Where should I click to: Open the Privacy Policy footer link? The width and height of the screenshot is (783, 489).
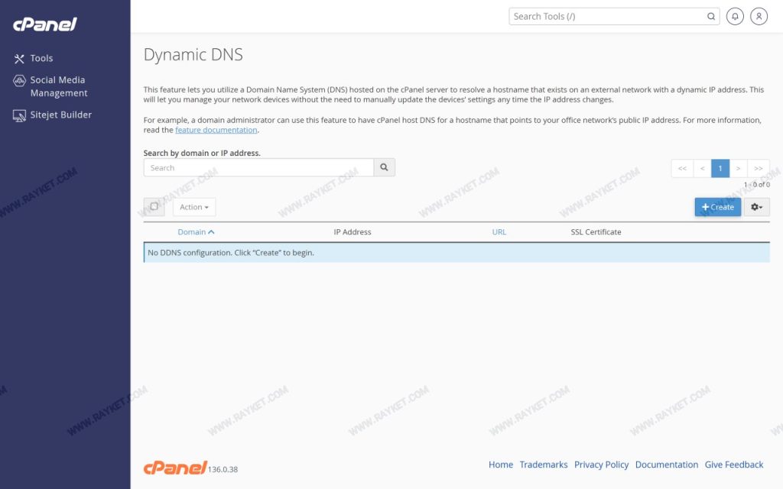click(601, 465)
